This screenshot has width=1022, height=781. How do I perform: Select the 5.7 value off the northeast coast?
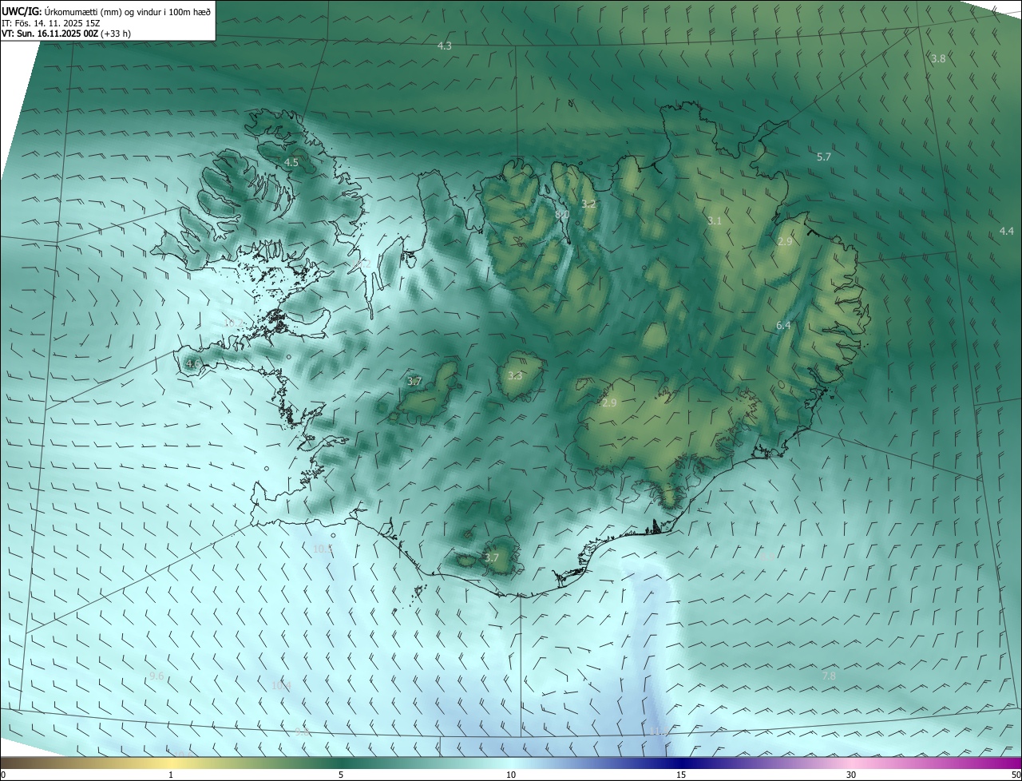click(x=824, y=157)
